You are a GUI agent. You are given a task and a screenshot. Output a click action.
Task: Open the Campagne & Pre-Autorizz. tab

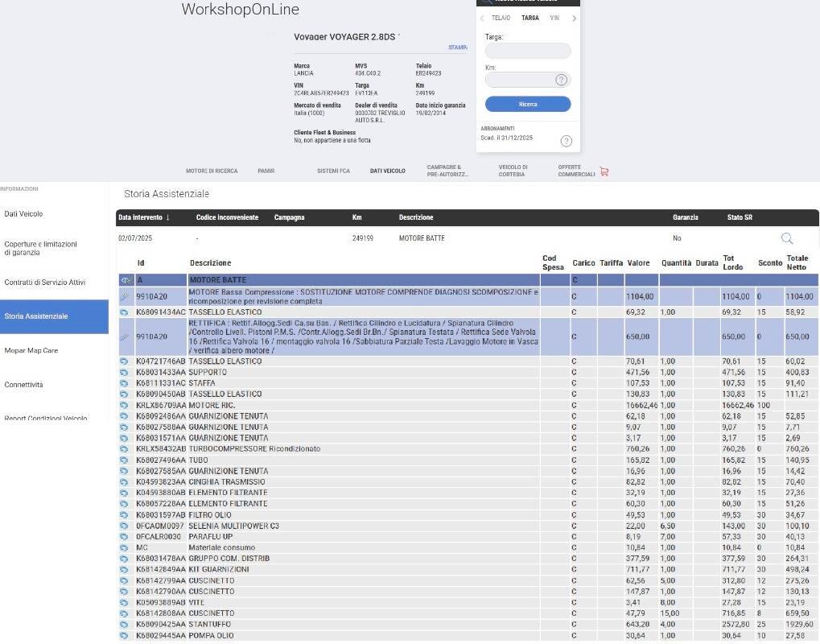(447, 171)
